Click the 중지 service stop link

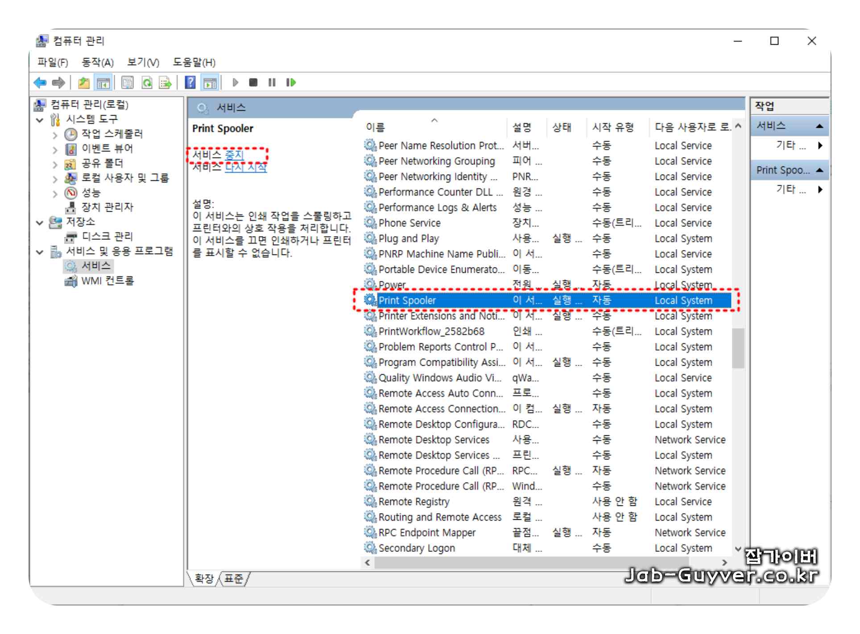coord(234,155)
